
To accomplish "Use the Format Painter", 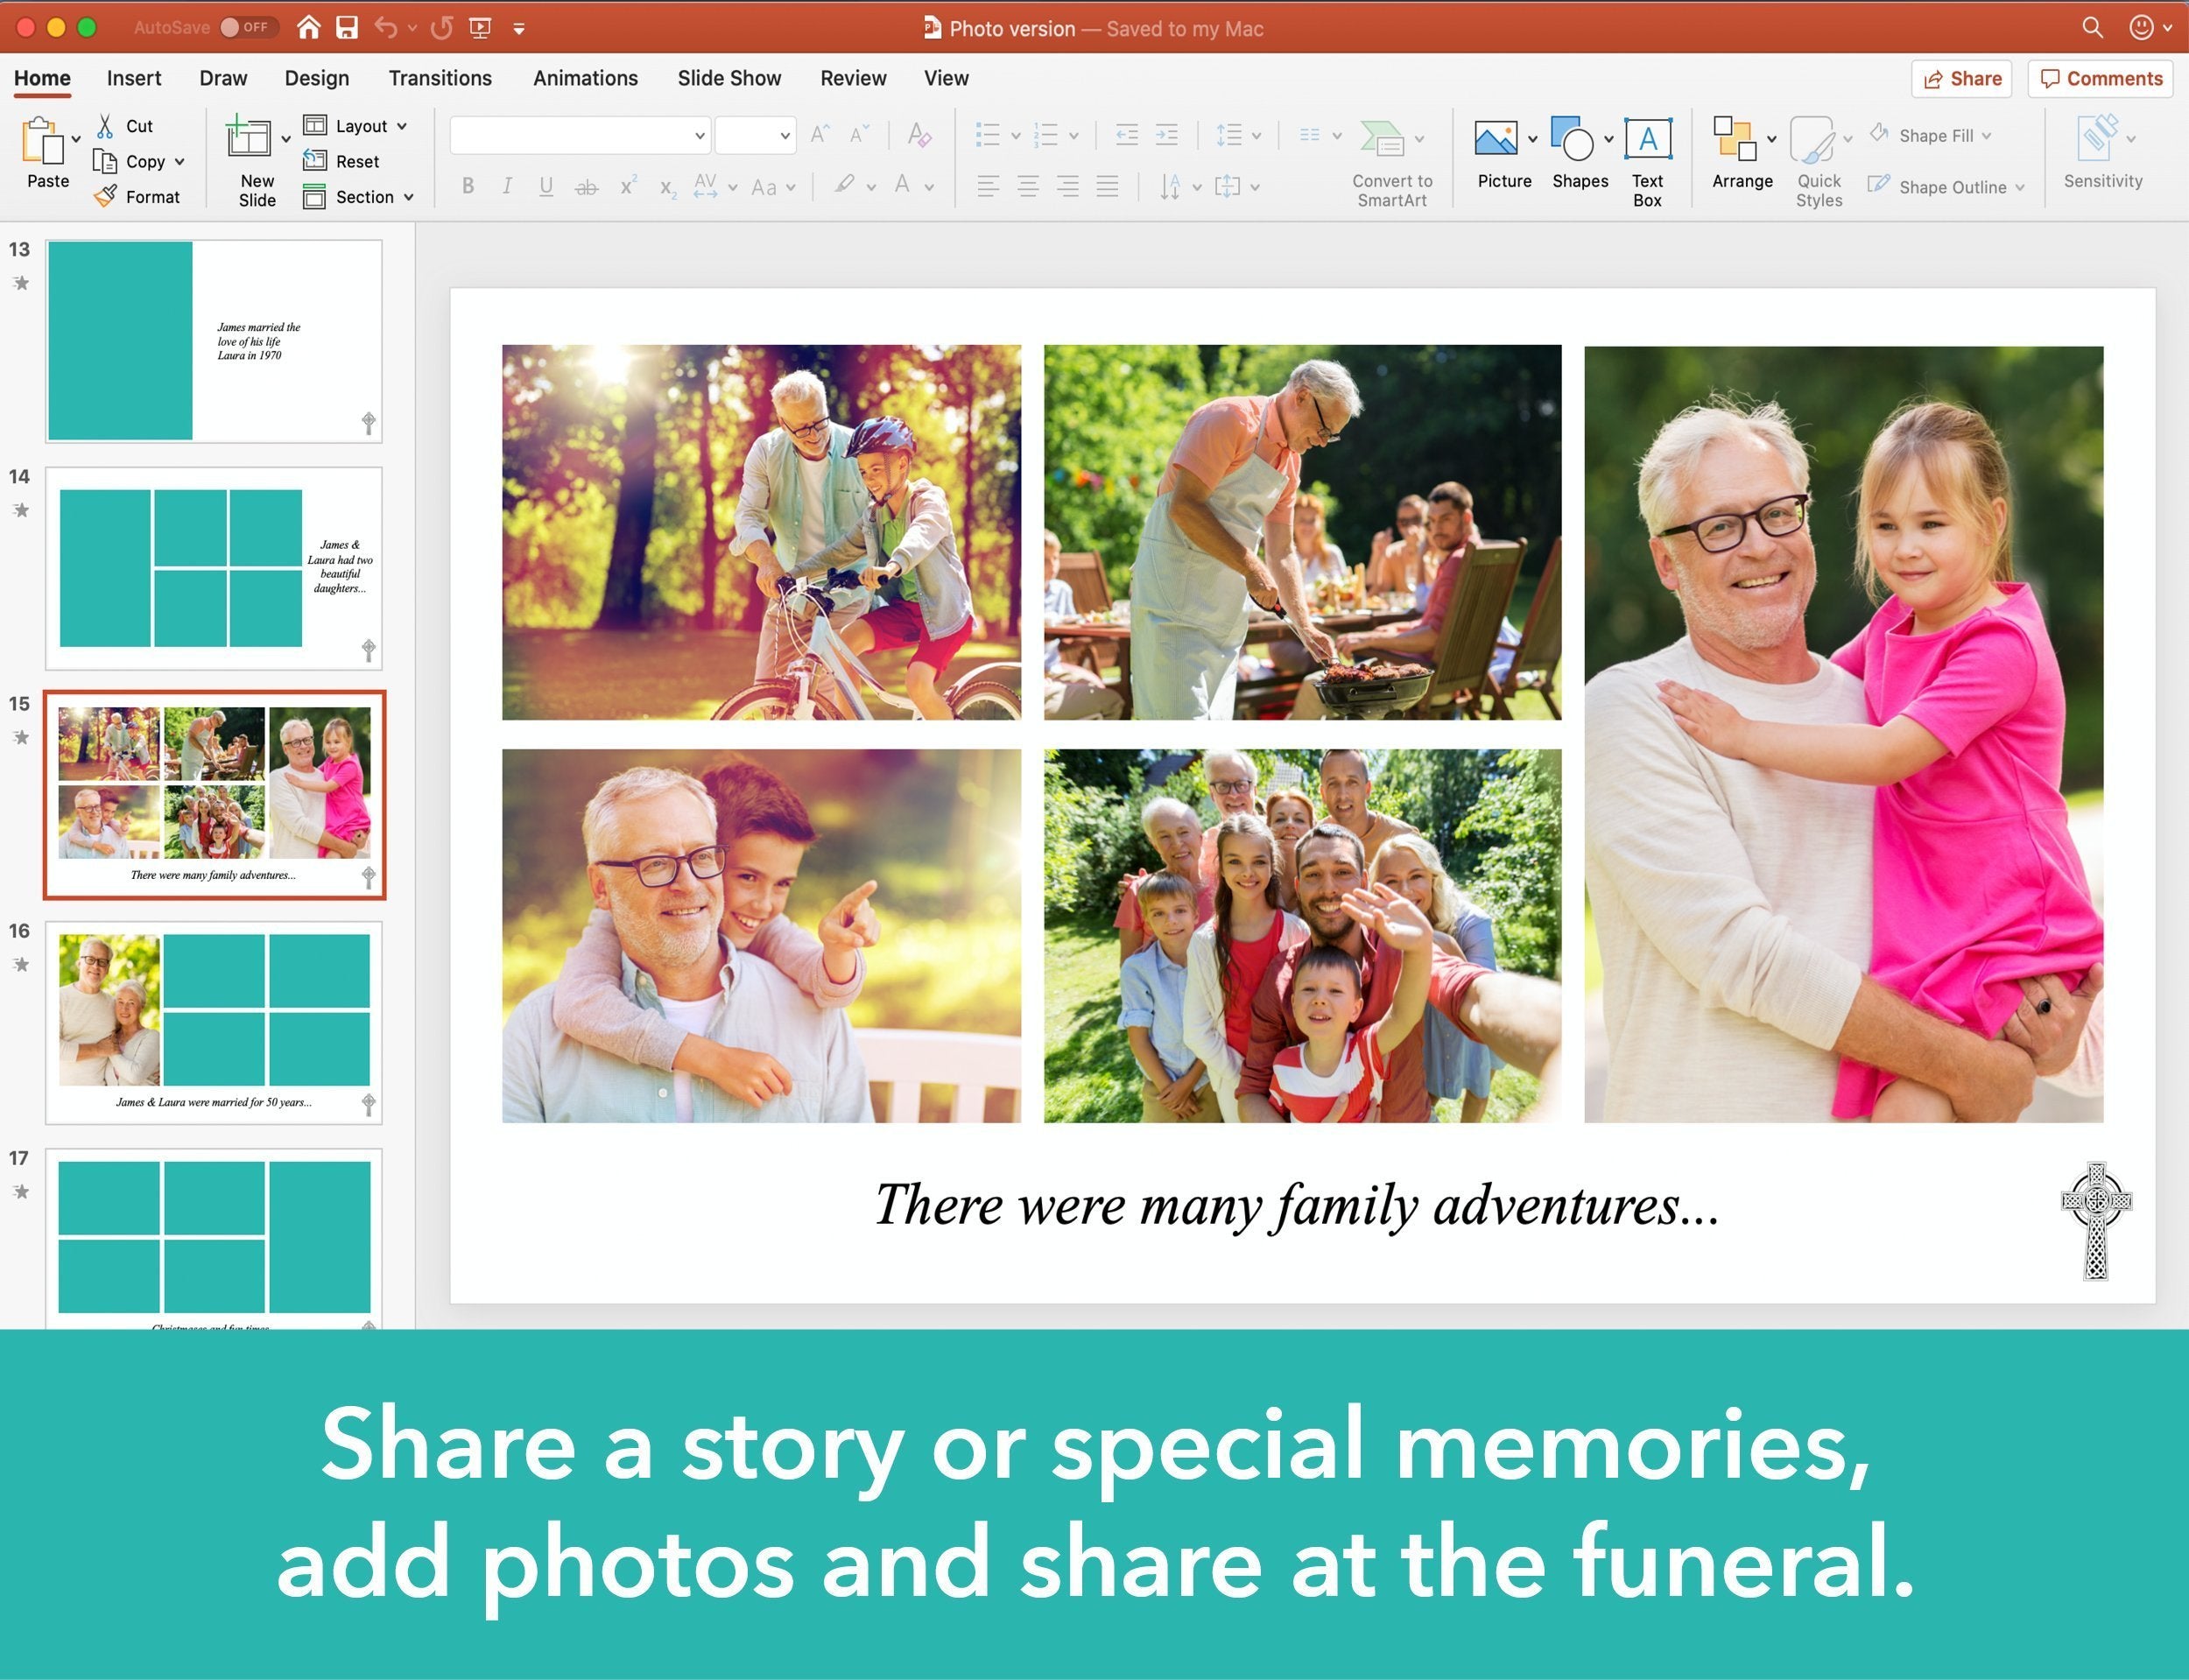I will (x=140, y=196).
